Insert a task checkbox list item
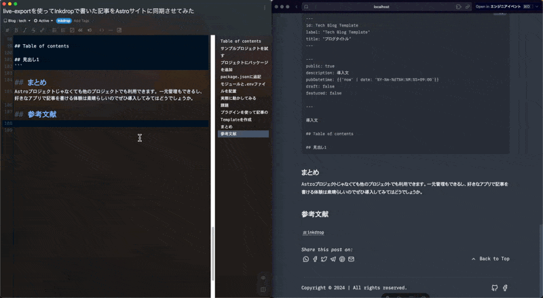This screenshot has height=298, width=543. coord(72,30)
